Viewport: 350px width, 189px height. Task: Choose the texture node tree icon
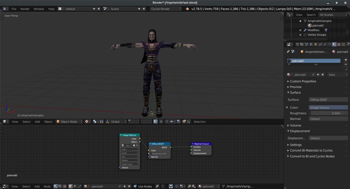point(65,186)
